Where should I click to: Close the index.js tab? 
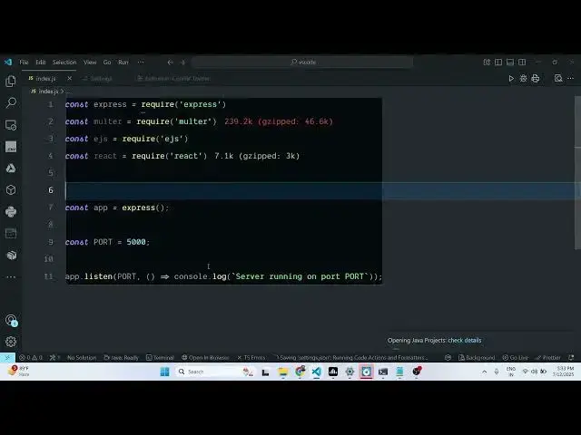pyautogui.click(x=69, y=79)
